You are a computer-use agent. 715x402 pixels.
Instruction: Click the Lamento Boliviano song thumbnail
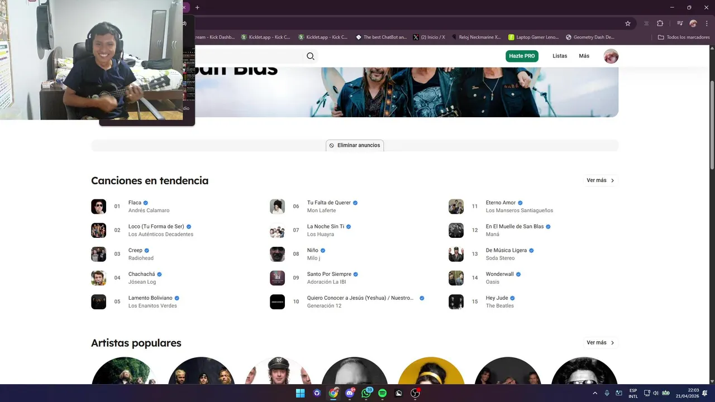[98, 301]
